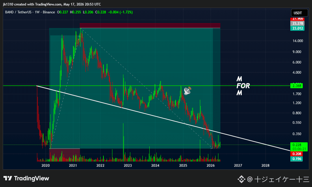Click the satellite dish emoji on chart
Viewport: 312px width, 187px height.
(x=187, y=91)
